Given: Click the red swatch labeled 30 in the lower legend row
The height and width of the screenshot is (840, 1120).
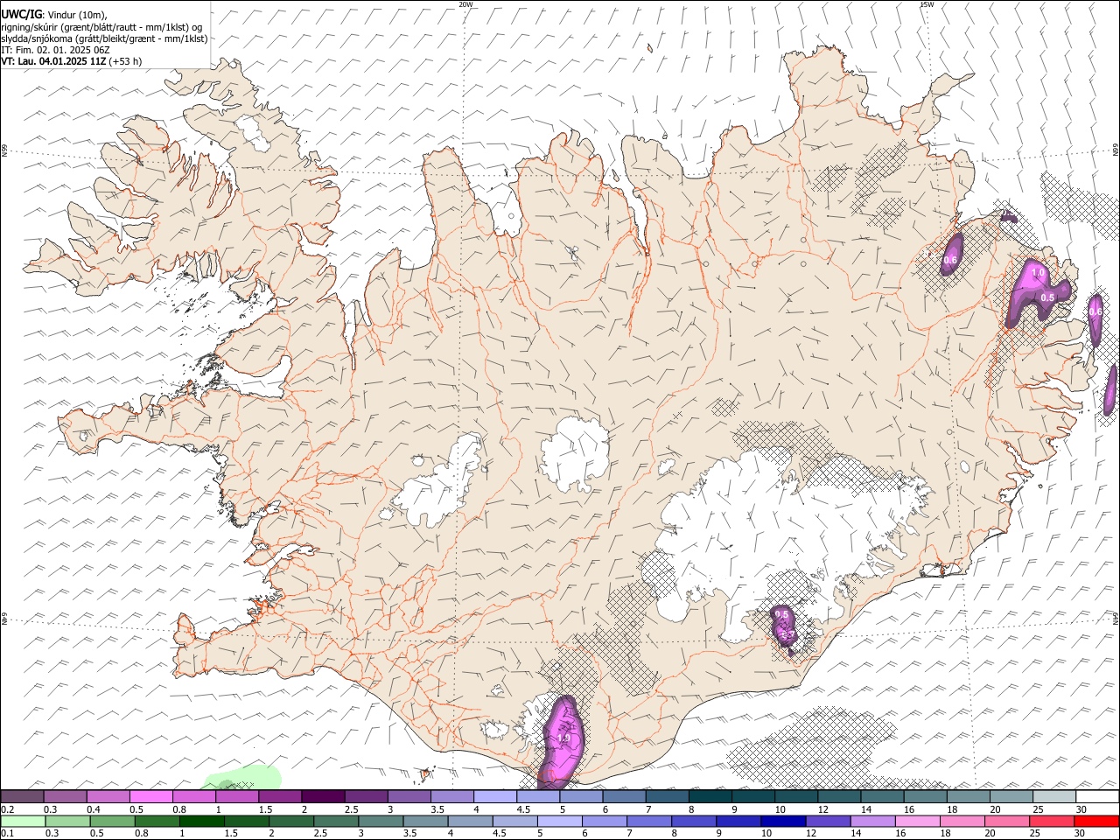Looking at the screenshot, I should (1096, 821).
